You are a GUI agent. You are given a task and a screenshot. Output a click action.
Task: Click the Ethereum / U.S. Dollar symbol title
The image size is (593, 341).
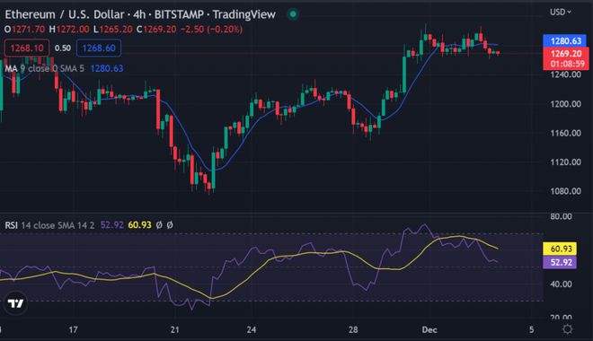pos(65,14)
